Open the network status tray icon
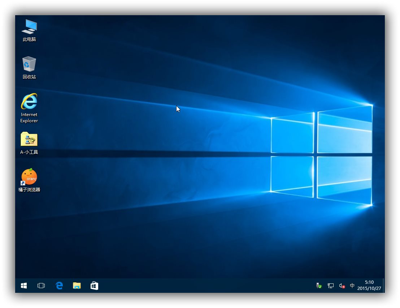Screen dimensions: 400x308 point(331,286)
